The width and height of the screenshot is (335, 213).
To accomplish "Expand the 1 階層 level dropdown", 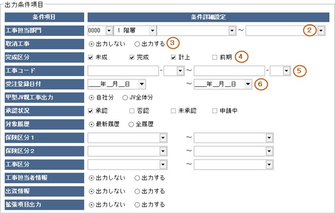I will point(152,30).
